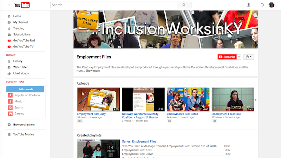Click the Popular on YouTube star icon
Image resolution: width=281 pixels, height=158 pixels.
(x=11, y=95)
